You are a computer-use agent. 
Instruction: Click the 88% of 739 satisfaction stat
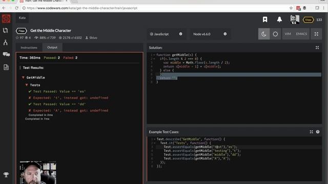coord(45,38)
